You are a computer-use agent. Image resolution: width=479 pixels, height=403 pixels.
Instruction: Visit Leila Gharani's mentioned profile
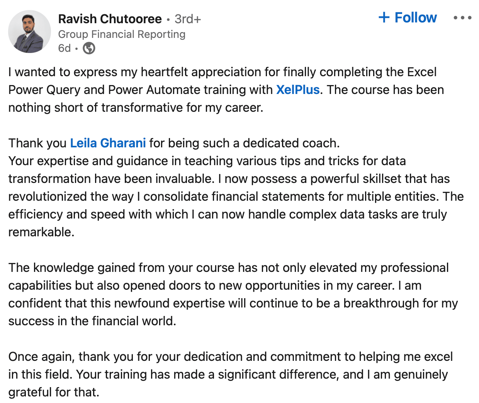point(108,143)
